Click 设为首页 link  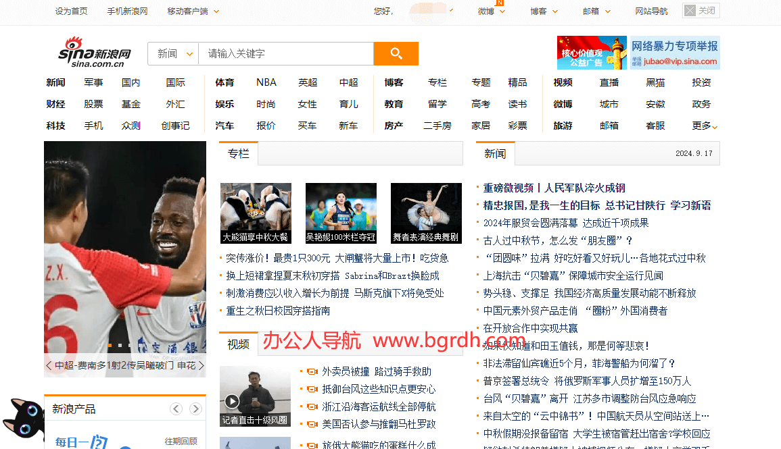[x=71, y=11]
